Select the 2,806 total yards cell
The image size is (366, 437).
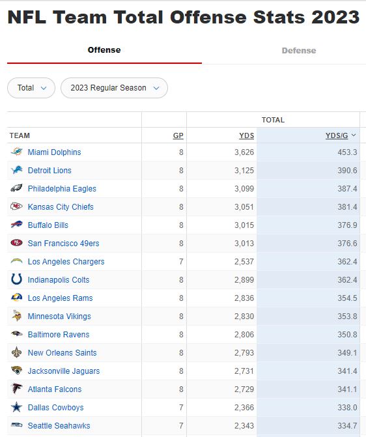click(x=244, y=335)
